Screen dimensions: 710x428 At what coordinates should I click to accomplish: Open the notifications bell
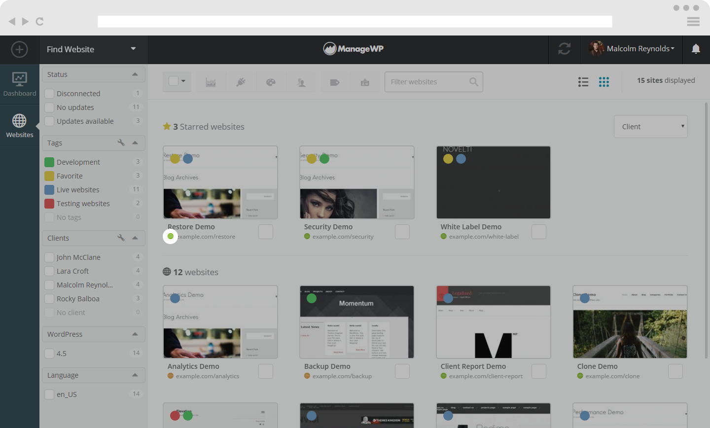click(x=696, y=49)
